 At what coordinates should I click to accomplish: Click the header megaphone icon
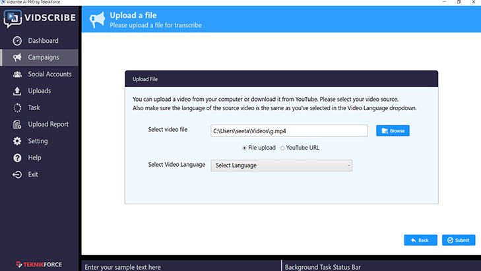97,20
